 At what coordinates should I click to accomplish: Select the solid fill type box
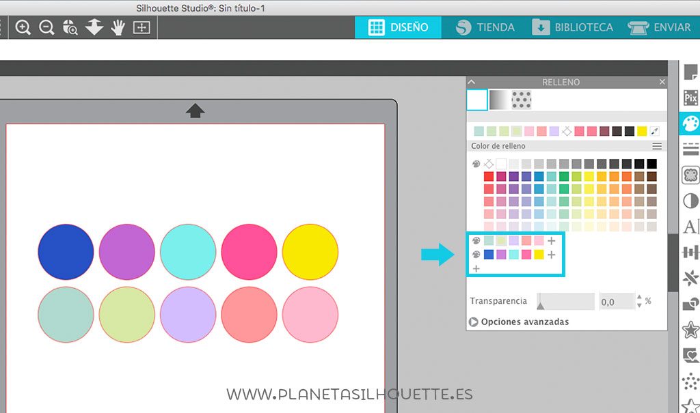pyautogui.click(x=476, y=100)
